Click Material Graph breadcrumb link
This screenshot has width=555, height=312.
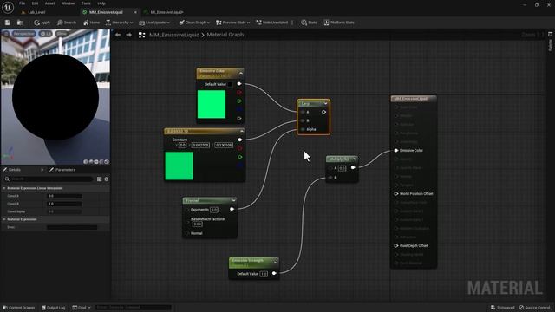[x=225, y=35]
